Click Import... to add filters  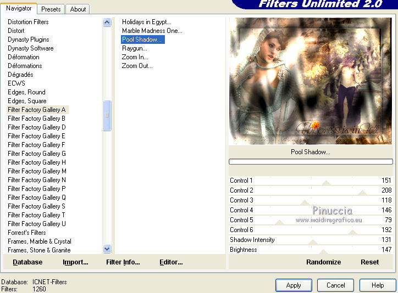(75, 262)
